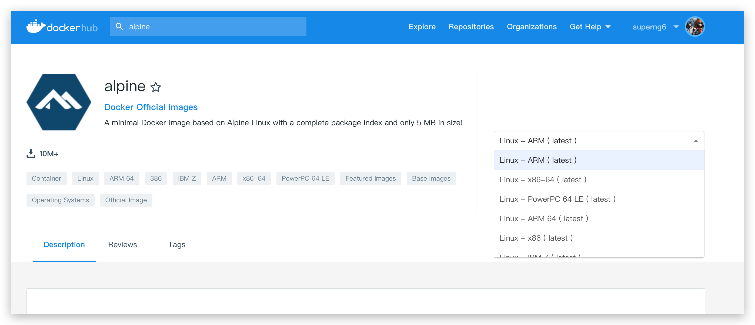This screenshot has width=755, height=325.
Task: Open the user avatar picture
Action: coord(695,27)
